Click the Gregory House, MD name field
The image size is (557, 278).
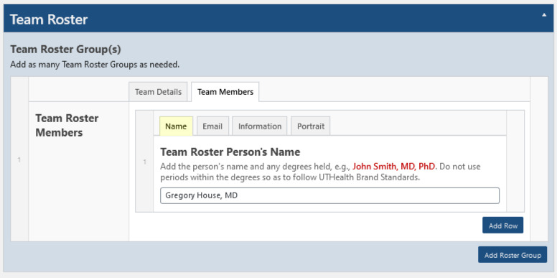(329, 195)
